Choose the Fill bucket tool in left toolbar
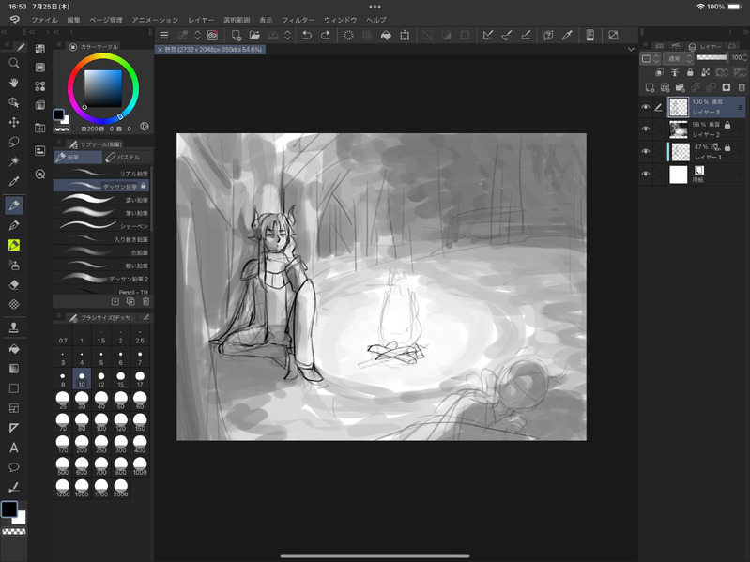Screen dimensions: 750x562 click(14, 348)
